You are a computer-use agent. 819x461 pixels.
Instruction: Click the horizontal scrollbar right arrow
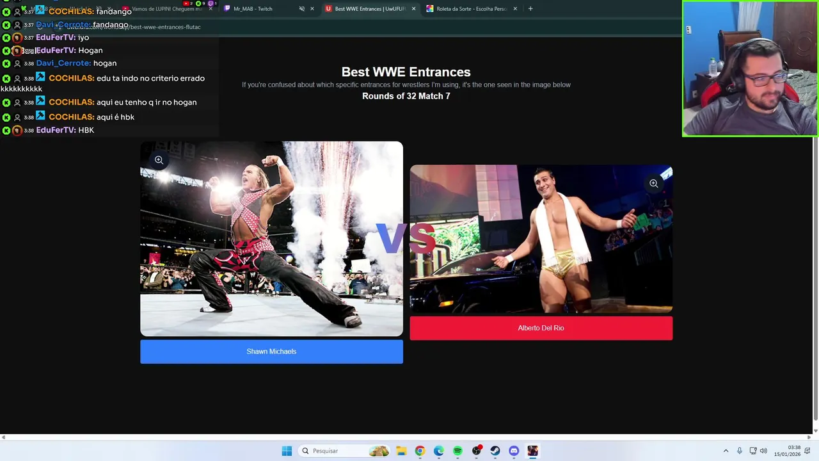(x=809, y=437)
